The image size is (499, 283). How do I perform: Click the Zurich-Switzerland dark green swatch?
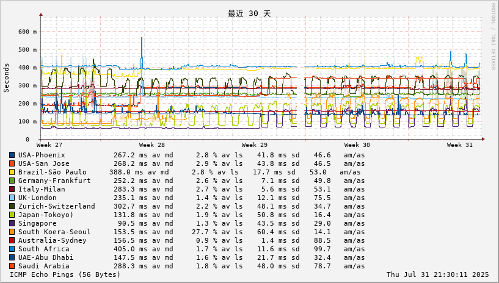12,206
